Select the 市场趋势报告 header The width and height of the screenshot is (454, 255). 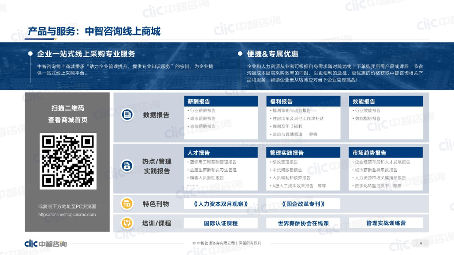click(x=386, y=153)
